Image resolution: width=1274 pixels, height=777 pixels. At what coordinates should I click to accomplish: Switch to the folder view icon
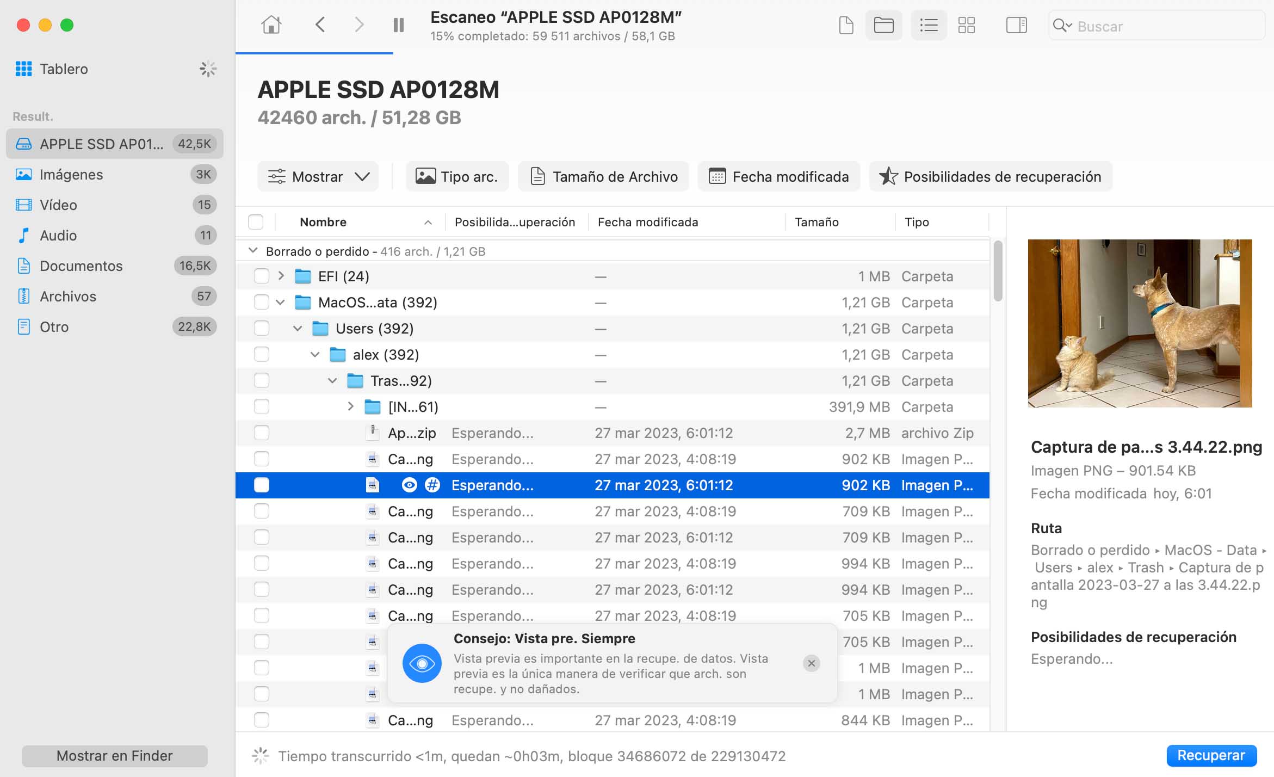point(883,25)
